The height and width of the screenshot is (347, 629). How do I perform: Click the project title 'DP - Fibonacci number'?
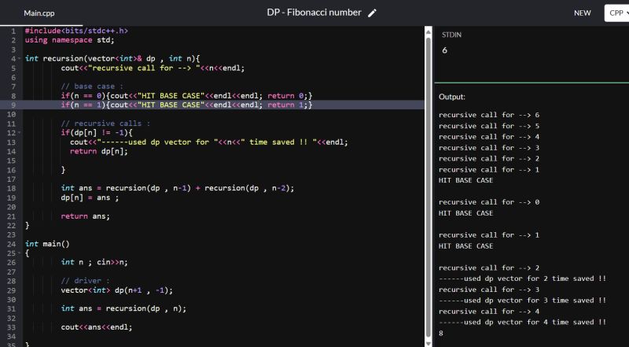(x=314, y=13)
